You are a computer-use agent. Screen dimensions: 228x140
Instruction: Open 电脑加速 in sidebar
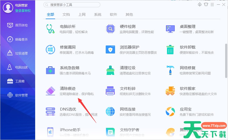[x=18, y=67]
